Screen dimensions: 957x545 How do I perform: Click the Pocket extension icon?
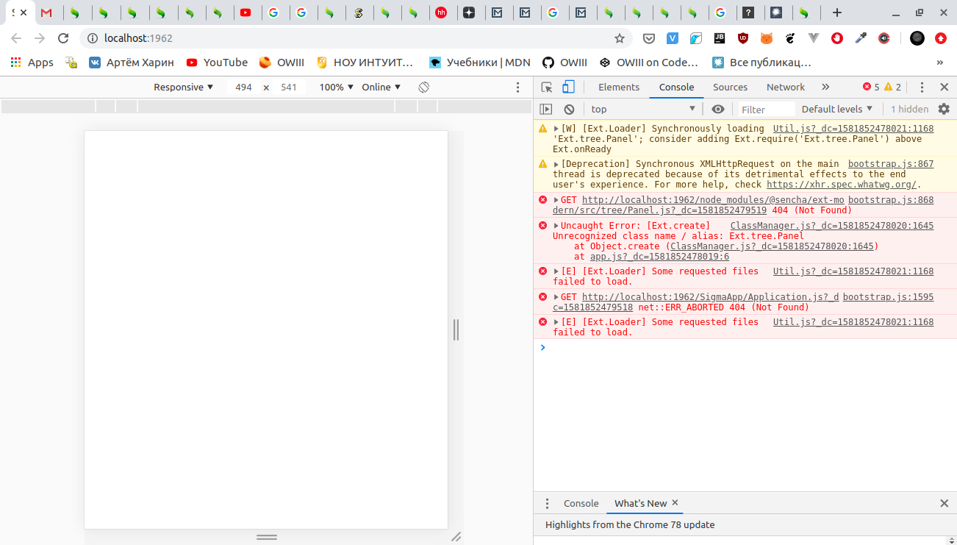coord(649,38)
